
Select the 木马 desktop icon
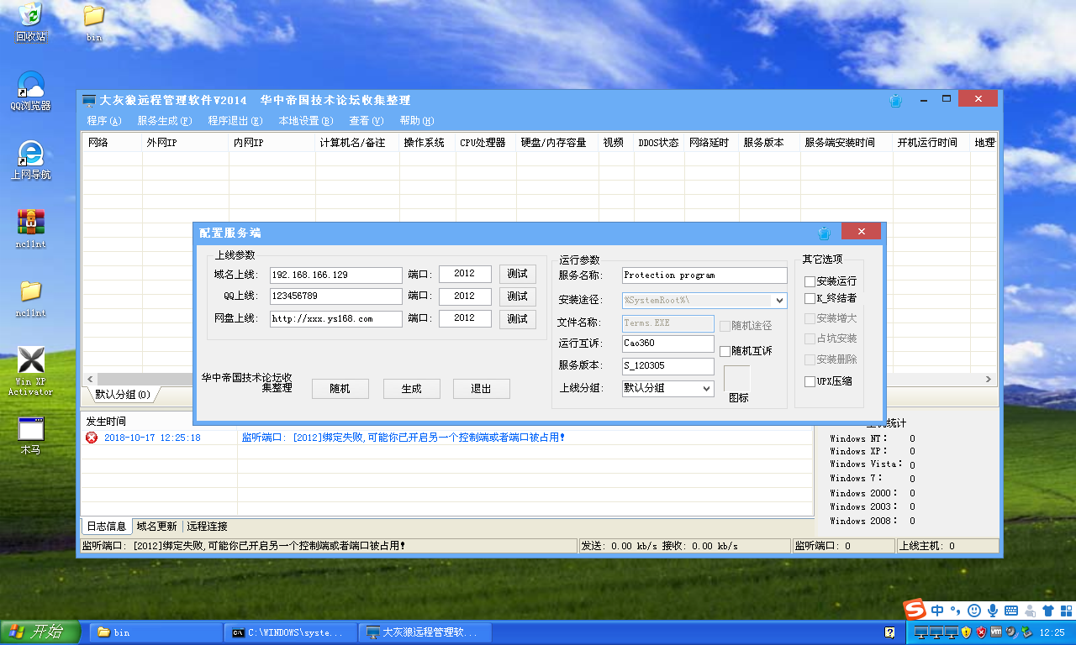point(30,436)
